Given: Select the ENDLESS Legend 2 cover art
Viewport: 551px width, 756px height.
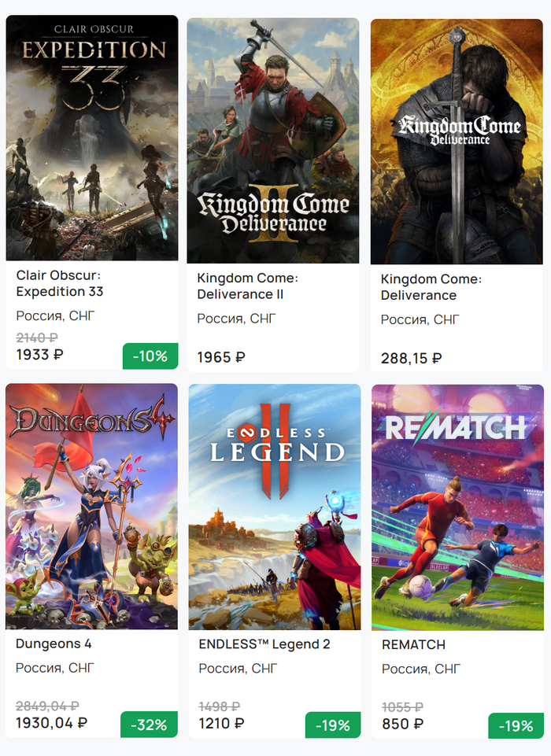Looking at the screenshot, I should [x=275, y=507].
